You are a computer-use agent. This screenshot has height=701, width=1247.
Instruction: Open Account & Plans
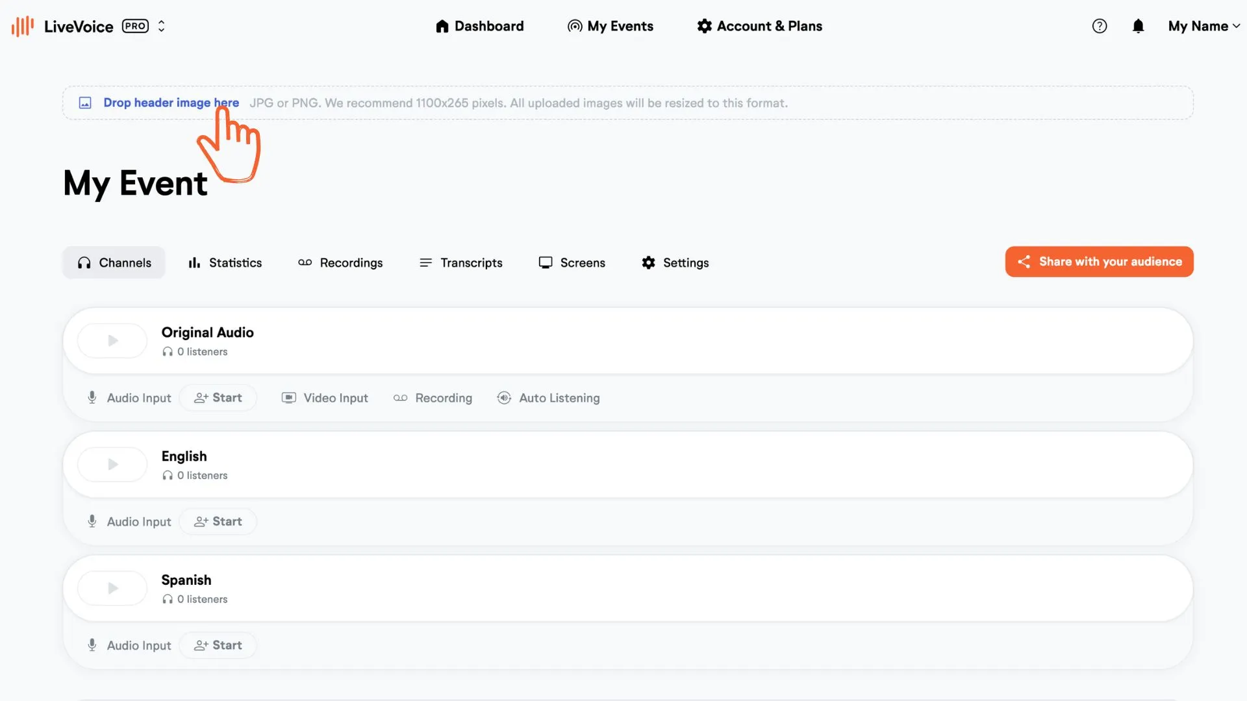759,26
